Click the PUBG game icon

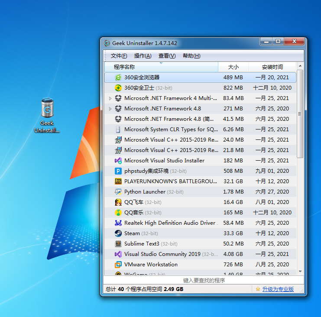coord(118,181)
